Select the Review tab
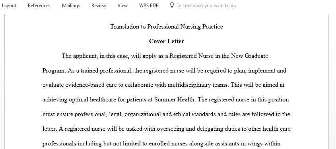The height and width of the screenshot is (149, 336). click(99, 6)
